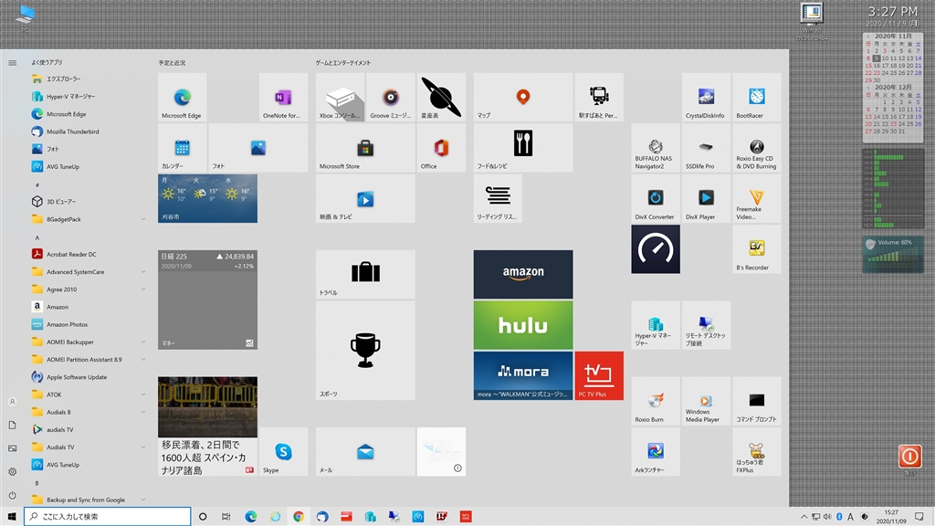Adjust the Volume 60% gadget level
Screen dimensions: 935x526
coord(893,255)
